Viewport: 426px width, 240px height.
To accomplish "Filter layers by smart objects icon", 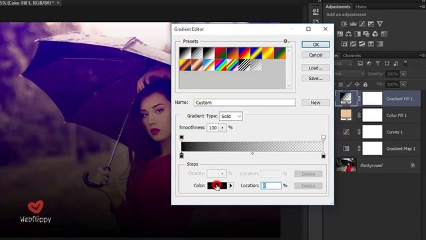I will point(396,63).
